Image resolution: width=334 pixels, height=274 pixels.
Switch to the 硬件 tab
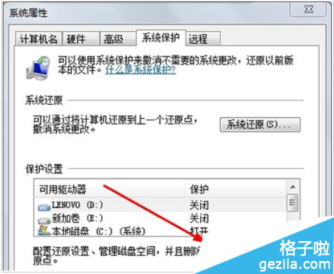pos(81,39)
